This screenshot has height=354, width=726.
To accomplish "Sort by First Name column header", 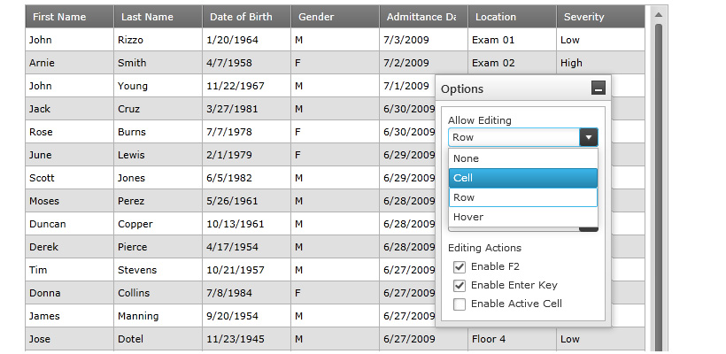I will (x=69, y=17).
